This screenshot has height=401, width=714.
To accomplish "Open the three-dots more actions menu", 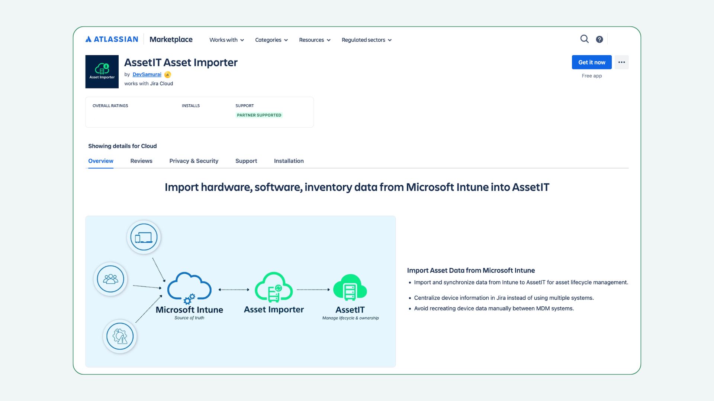I will (621, 62).
